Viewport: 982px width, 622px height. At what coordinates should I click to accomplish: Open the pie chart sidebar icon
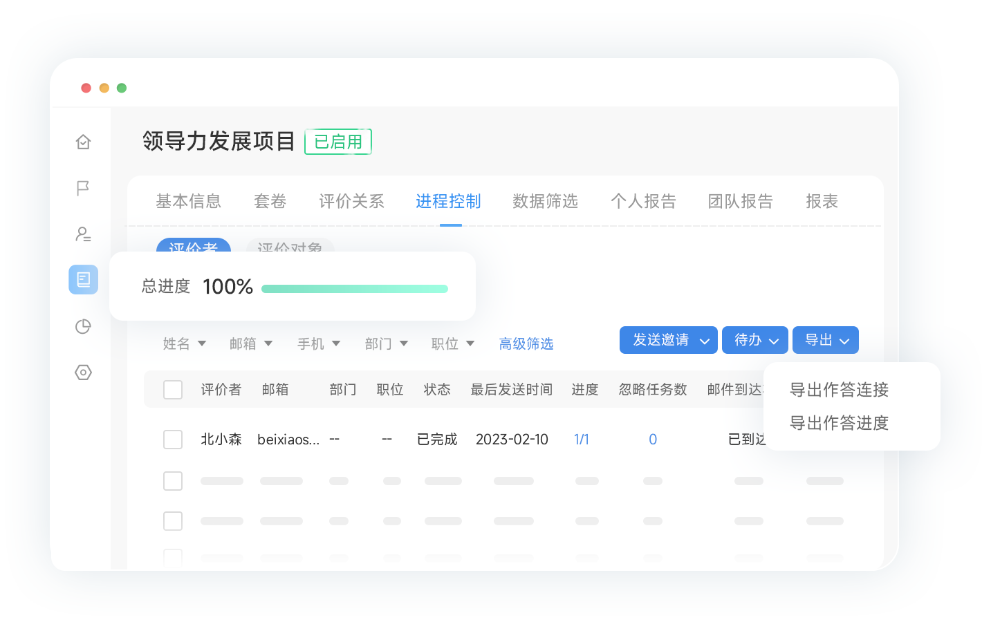pyautogui.click(x=83, y=326)
